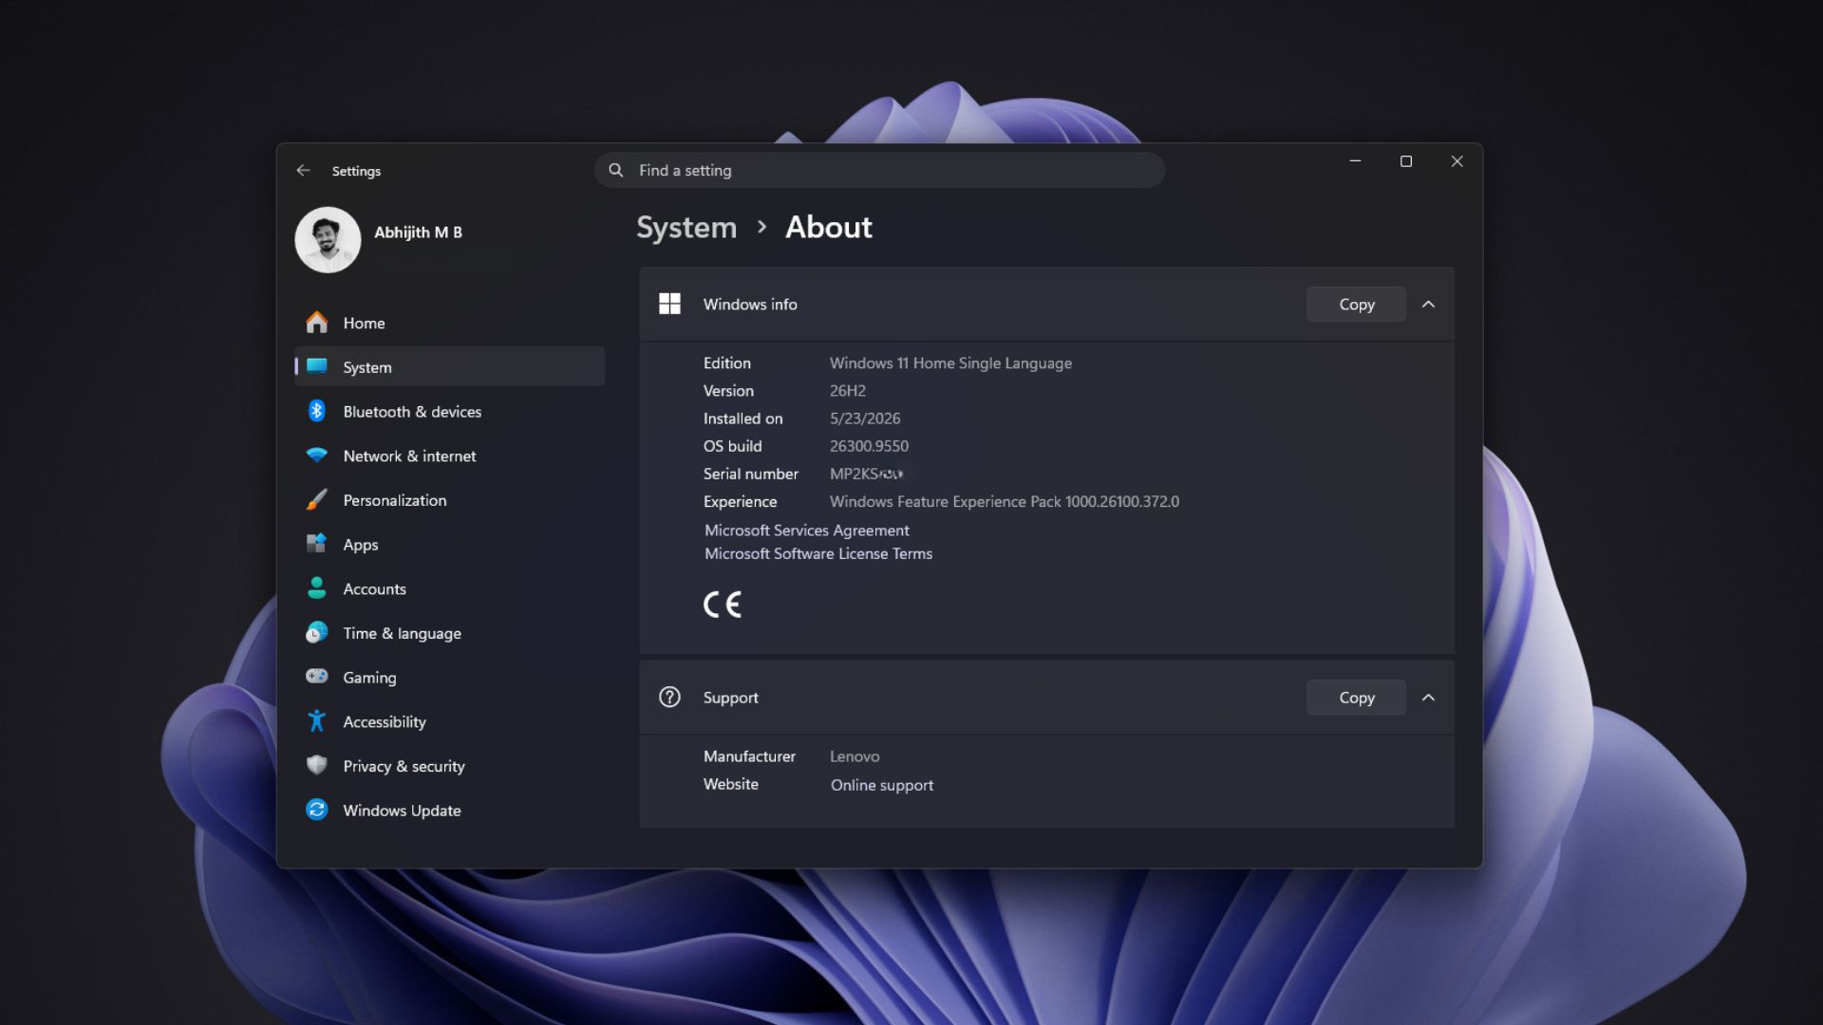1823x1025 pixels.
Task: Open Network & internet settings
Action: 450,456
